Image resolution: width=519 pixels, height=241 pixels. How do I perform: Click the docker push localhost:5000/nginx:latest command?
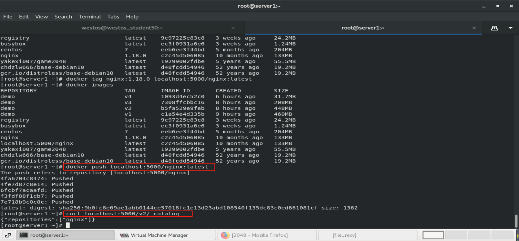click(x=137, y=167)
